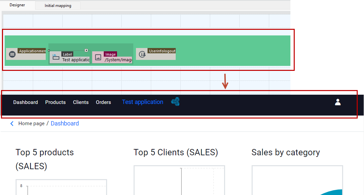Open the Products menu item

55,102
